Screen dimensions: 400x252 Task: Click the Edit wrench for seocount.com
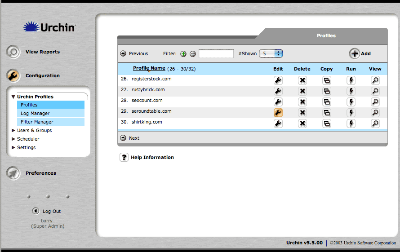(278, 102)
